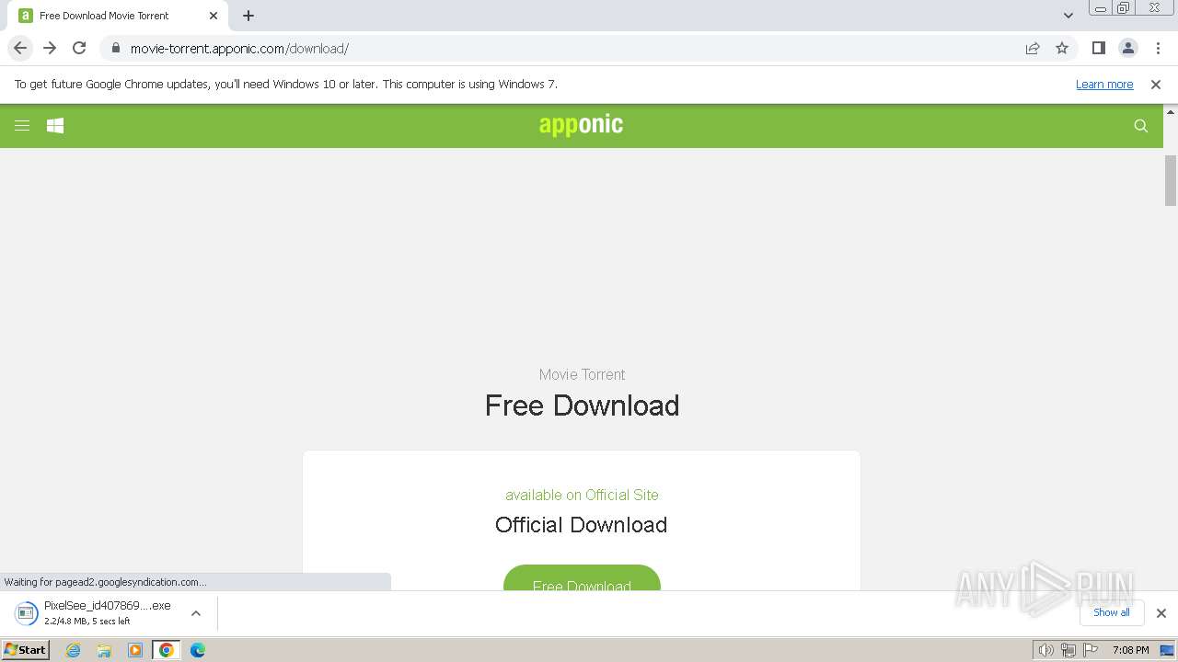Open the Chrome profile avatar menu

[1128, 48]
